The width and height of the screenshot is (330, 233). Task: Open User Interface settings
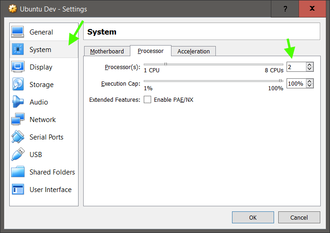coord(44,189)
